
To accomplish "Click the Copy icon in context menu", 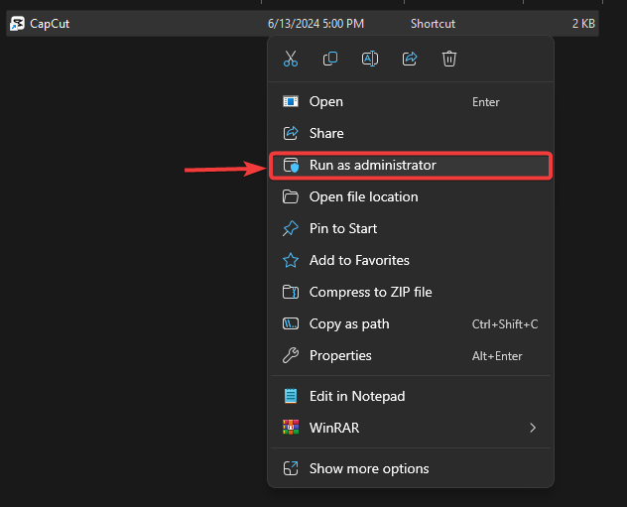I will point(330,60).
